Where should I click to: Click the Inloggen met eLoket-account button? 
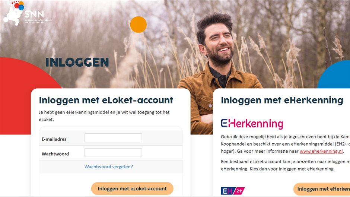[x=132, y=188]
